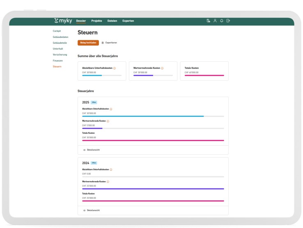The image size is (303, 228).
Task: Click info icon next to summary Abziehbare Unterhaltskosten
Action: [x=115, y=68]
